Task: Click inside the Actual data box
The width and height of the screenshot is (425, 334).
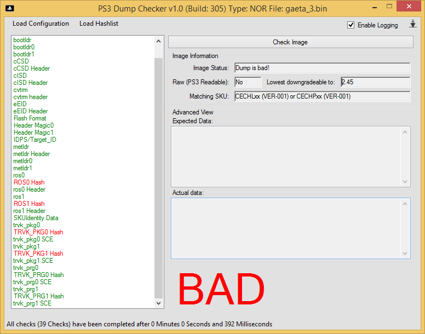Action: (x=286, y=228)
